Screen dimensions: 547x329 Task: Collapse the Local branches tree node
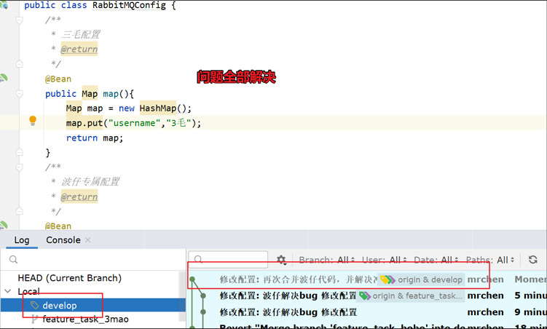pos(8,290)
